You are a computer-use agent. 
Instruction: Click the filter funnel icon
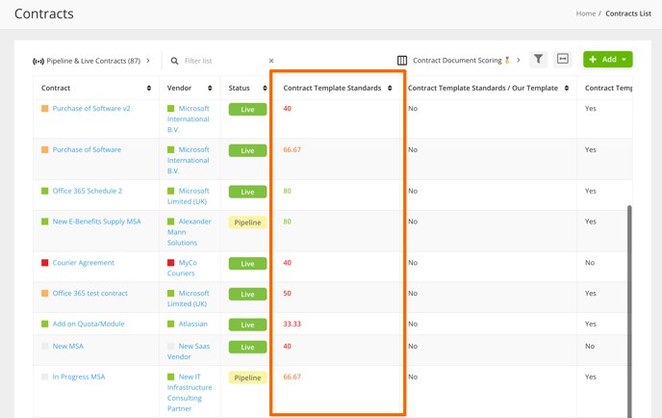point(538,59)
